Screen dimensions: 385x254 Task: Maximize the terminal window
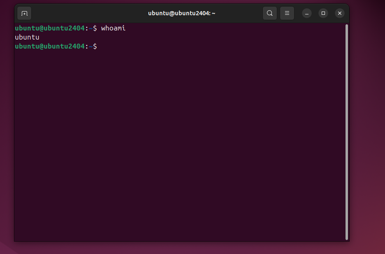(323, 13)
